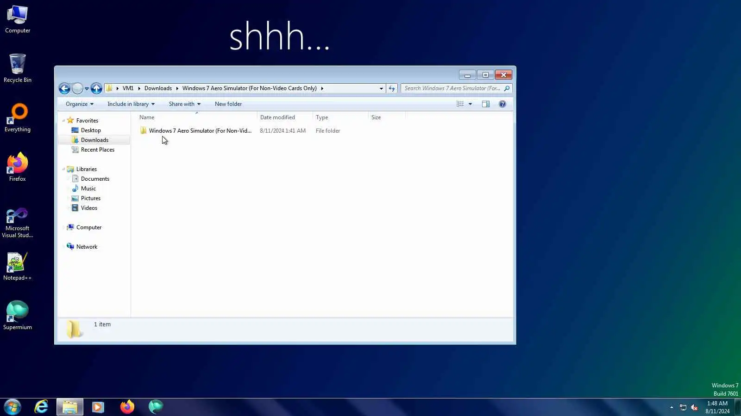Viewport: 741px width, 416px height.
Task: Toggle the preview pane
Action: [x=486, y=104]
